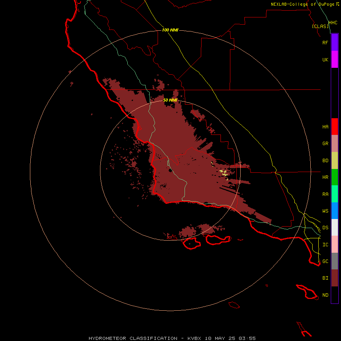Click the 50 NMI range ring label

click(x=170, y=100)
